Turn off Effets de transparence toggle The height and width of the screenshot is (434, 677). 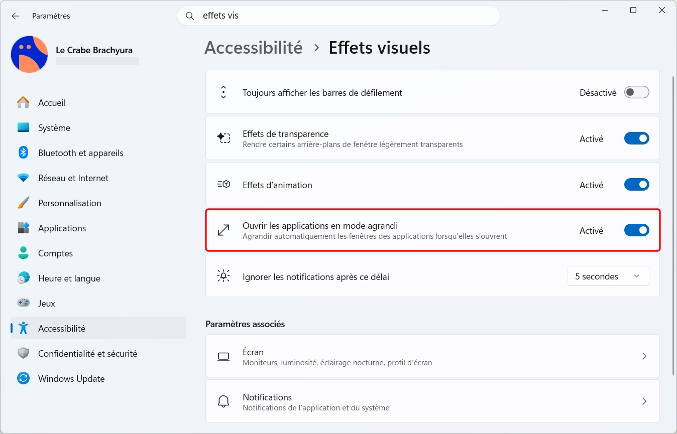pyautogui.click(x=636, y=138)
